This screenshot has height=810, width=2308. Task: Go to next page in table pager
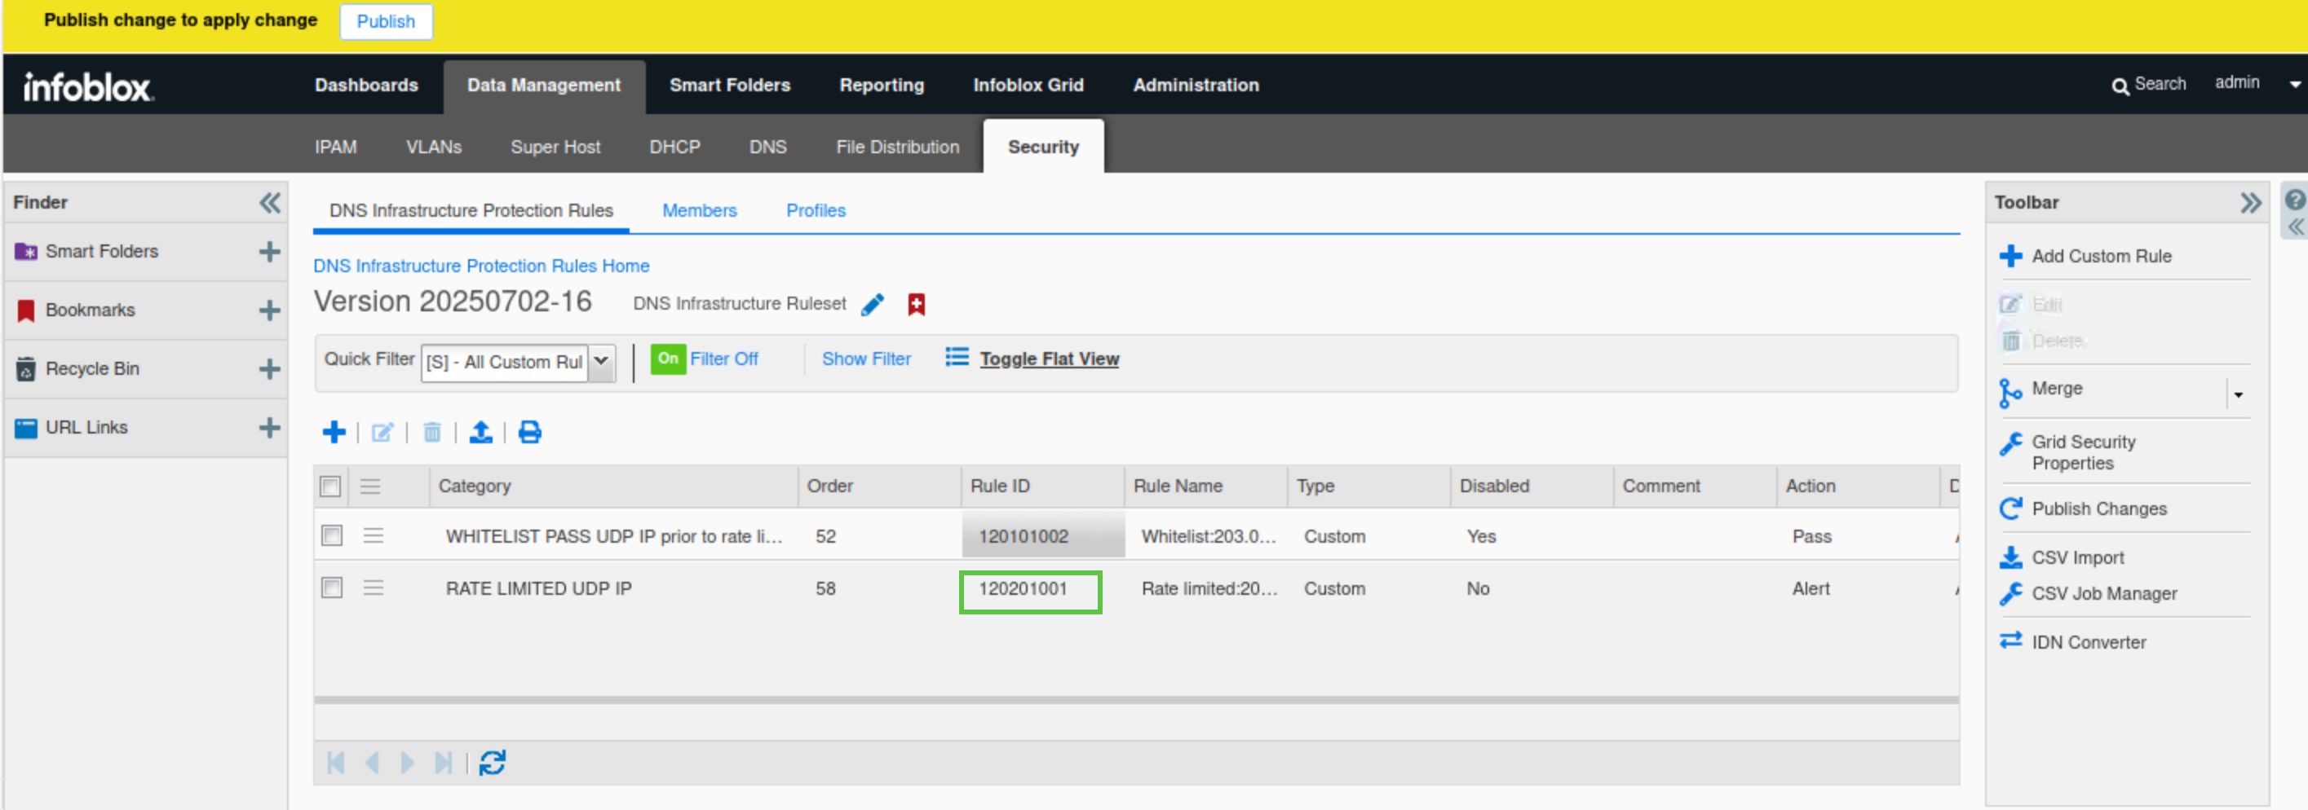(408, 763)
